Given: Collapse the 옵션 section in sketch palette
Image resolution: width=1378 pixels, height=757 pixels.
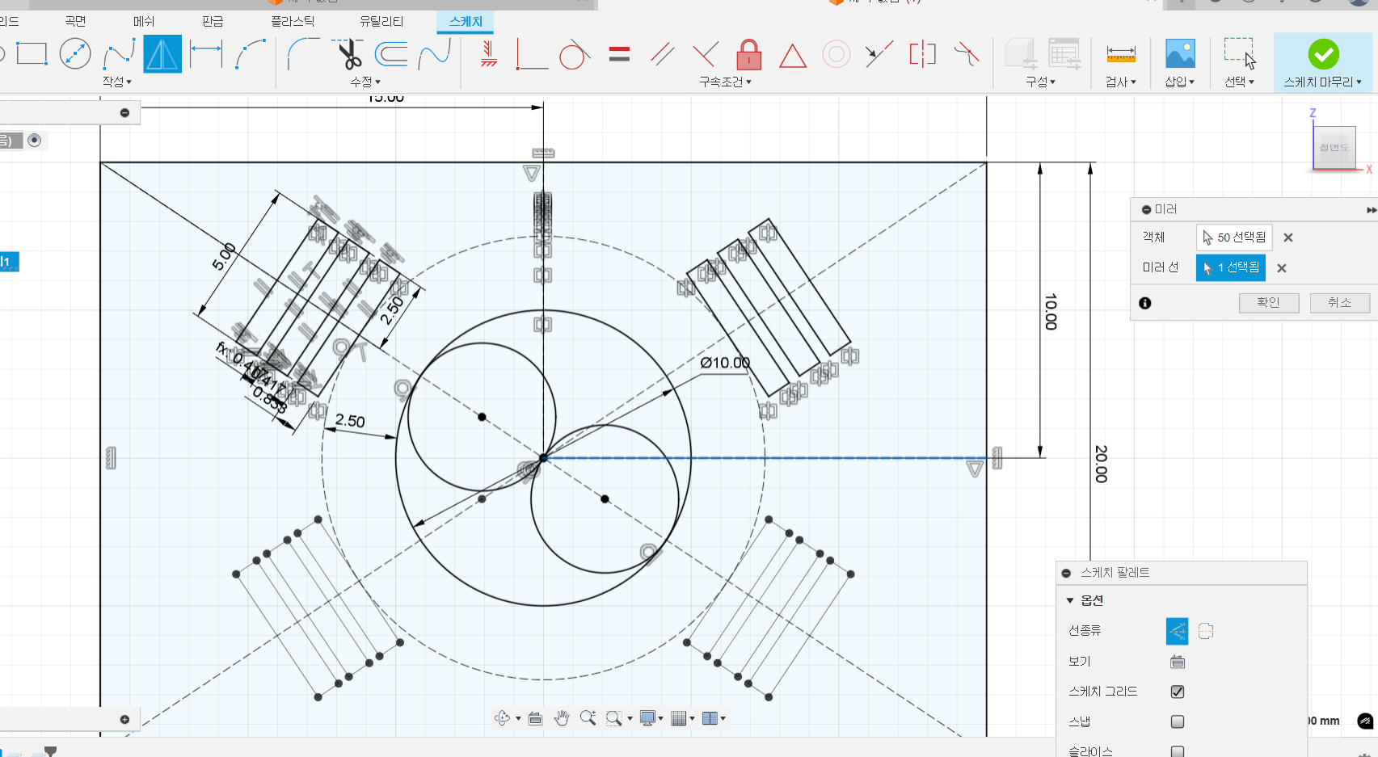Looking at the screenshot, I should tap(1070, 600).
